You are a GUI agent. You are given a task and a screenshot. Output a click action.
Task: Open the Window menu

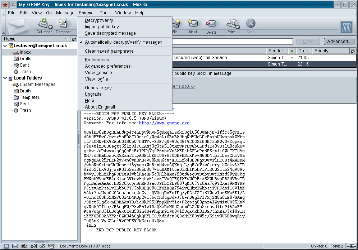(123, 13)
